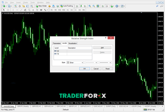Select the crosshair tool
This screenshot has height=112, width=165.
[x=8, y=10]
